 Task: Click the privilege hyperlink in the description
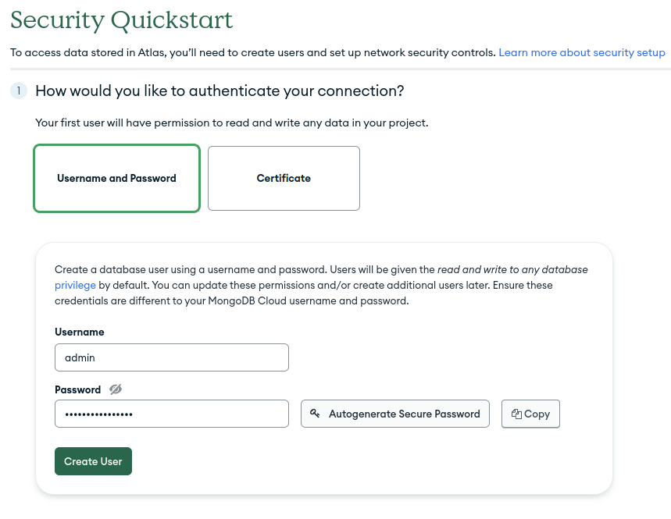point(75,285)
